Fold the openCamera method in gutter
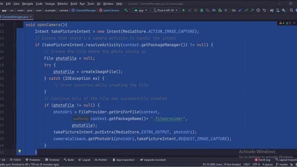Screen dimensions: 297x167 tap(14, 25)
